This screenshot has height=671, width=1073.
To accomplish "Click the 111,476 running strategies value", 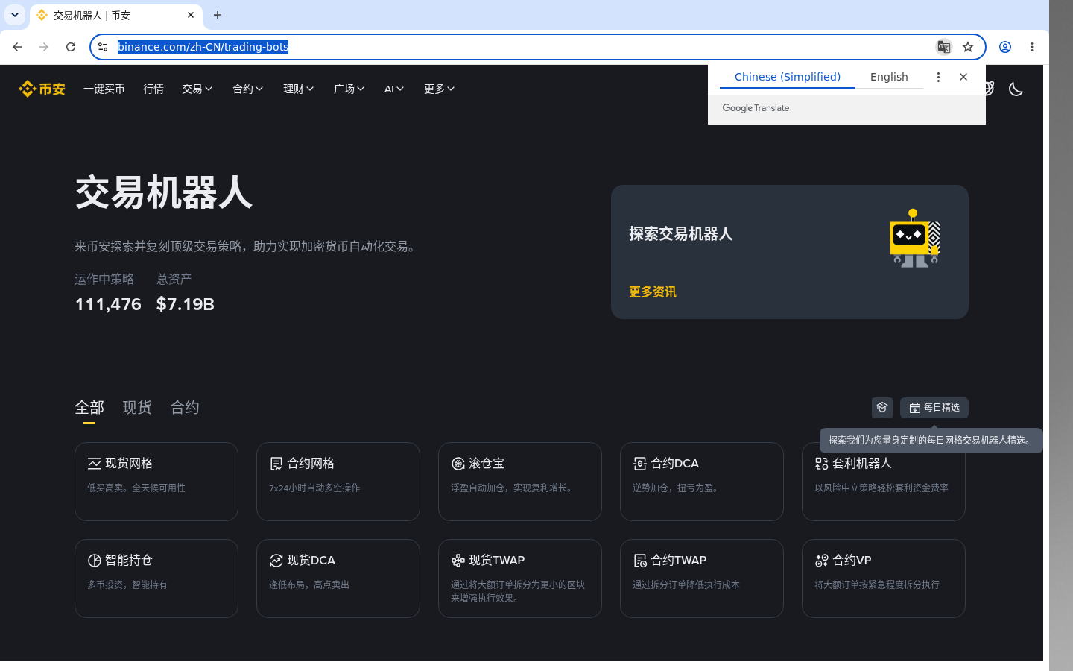I will [x=108, y=305].
